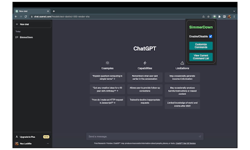Select the HTTP request in Javascript example

click(x=107, y=101)
